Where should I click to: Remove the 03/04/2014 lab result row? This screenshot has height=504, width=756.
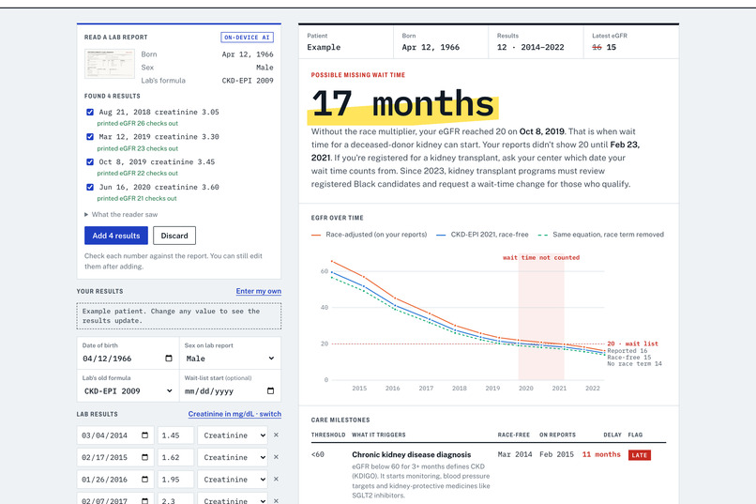tap(277, 435)
